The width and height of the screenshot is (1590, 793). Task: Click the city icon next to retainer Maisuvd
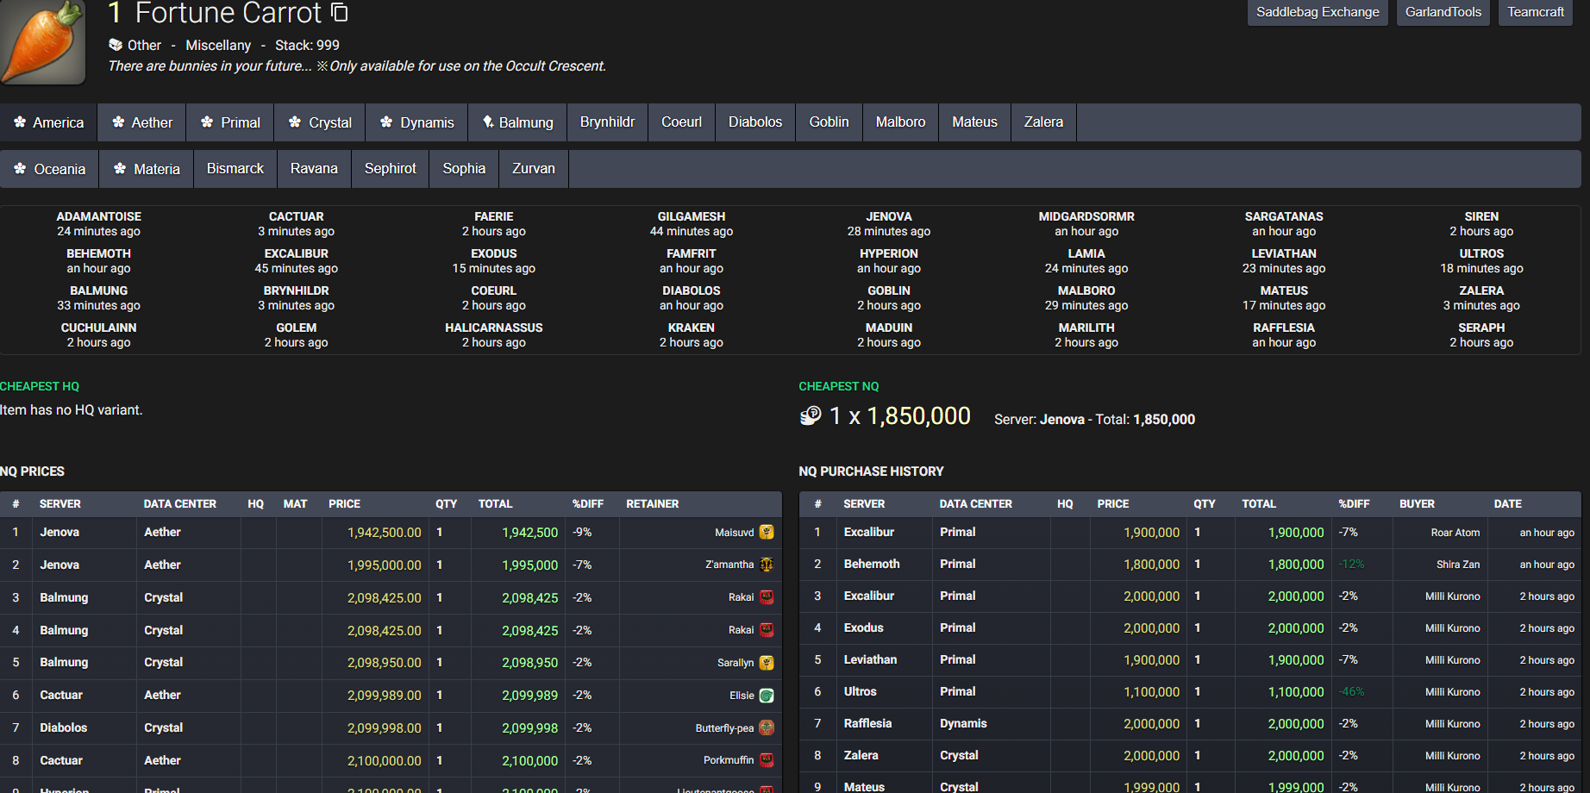[x=767, y=533]
